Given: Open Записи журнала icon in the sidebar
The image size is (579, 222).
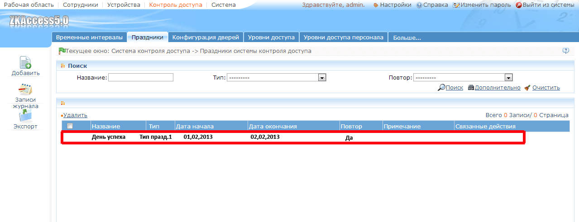Looking at the screenshot, I should click(25, 89).
